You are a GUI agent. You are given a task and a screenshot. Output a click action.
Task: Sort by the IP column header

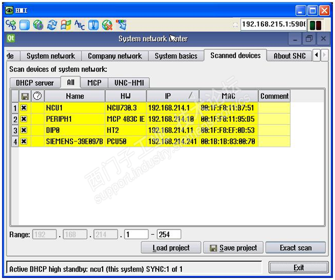[x=173, y=96]
